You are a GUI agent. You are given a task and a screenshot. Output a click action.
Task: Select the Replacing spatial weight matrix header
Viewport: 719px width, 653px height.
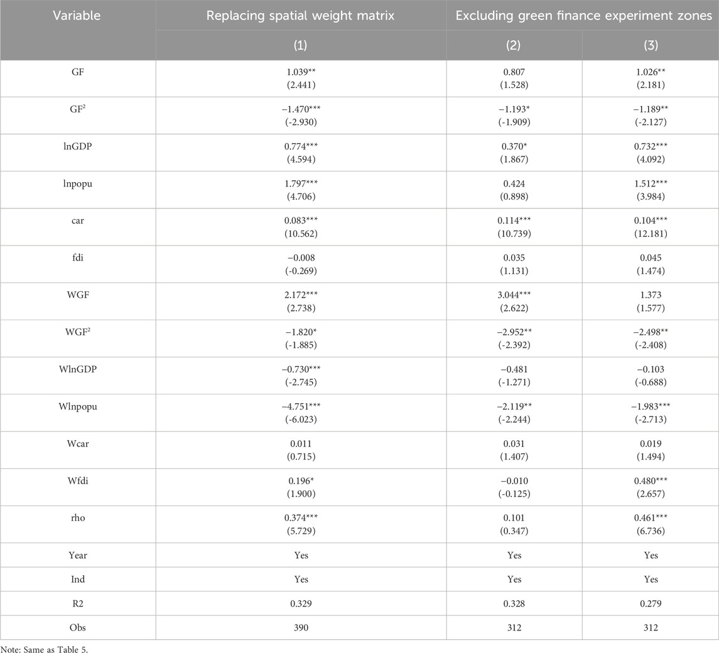coord(301,16)
